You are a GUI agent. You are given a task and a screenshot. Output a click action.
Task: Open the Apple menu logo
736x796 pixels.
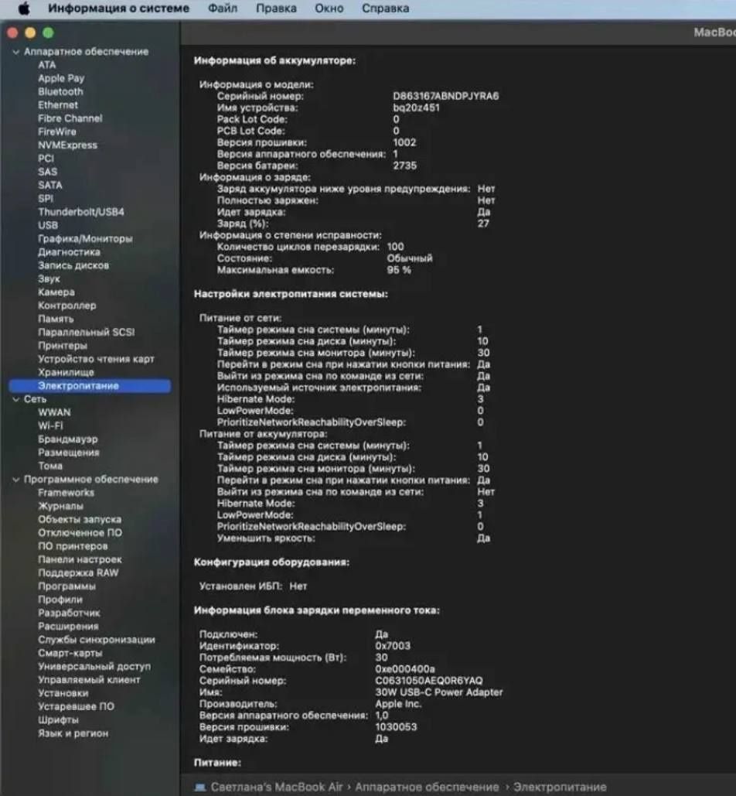click(24, 8)
